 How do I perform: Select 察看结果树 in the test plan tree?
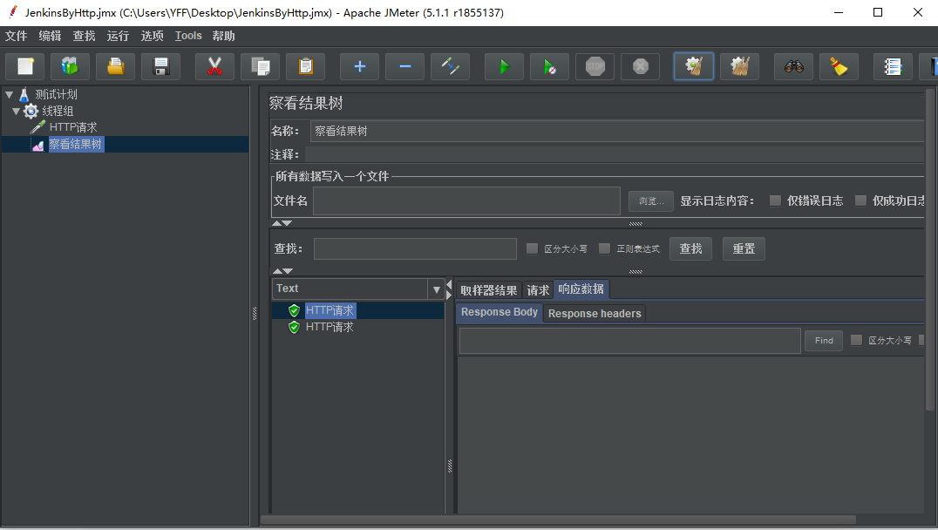76,144
